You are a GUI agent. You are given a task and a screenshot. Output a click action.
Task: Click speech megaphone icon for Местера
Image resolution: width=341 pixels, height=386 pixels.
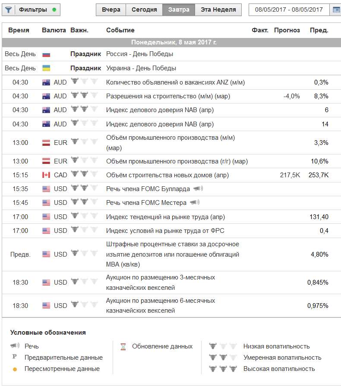click(x=194, y=202)
